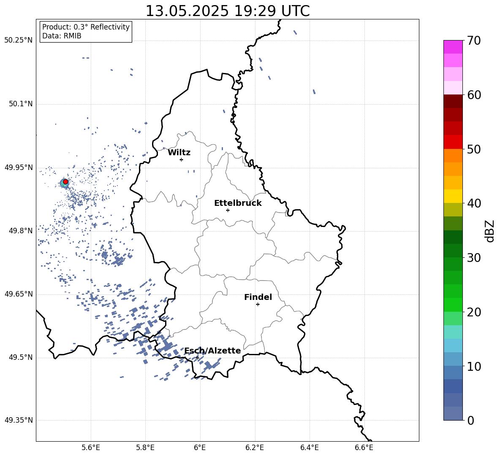Click the 10 colorbar tick label
This screenshot has width=500, height=456.
click(x=474, y=366)
